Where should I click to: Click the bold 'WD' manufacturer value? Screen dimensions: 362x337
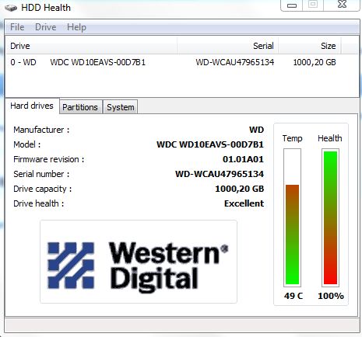[x=256, y=130]
